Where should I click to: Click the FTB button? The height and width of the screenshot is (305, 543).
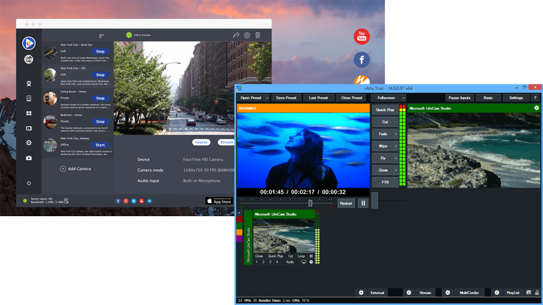point(385,183)
